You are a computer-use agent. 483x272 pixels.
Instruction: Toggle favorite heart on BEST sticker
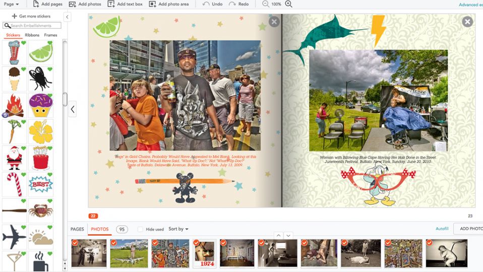click(49, 174)
